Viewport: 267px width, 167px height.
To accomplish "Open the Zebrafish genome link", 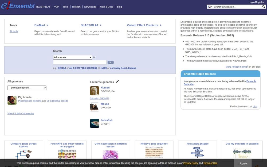I will pos(107,120).
